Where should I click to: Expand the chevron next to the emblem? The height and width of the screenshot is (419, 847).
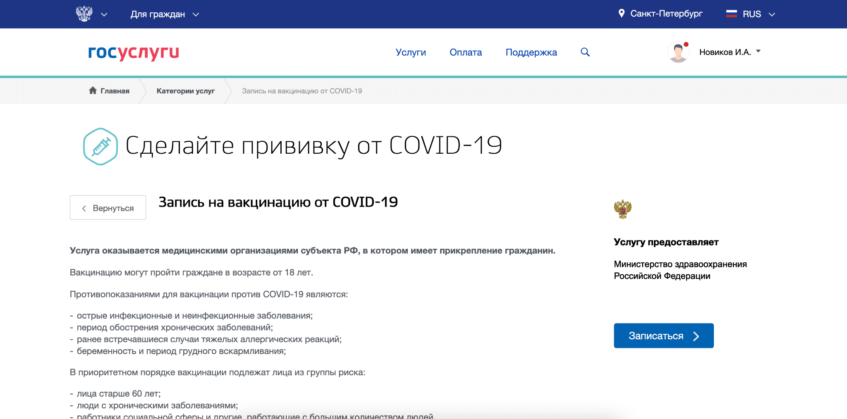point(104,14)
